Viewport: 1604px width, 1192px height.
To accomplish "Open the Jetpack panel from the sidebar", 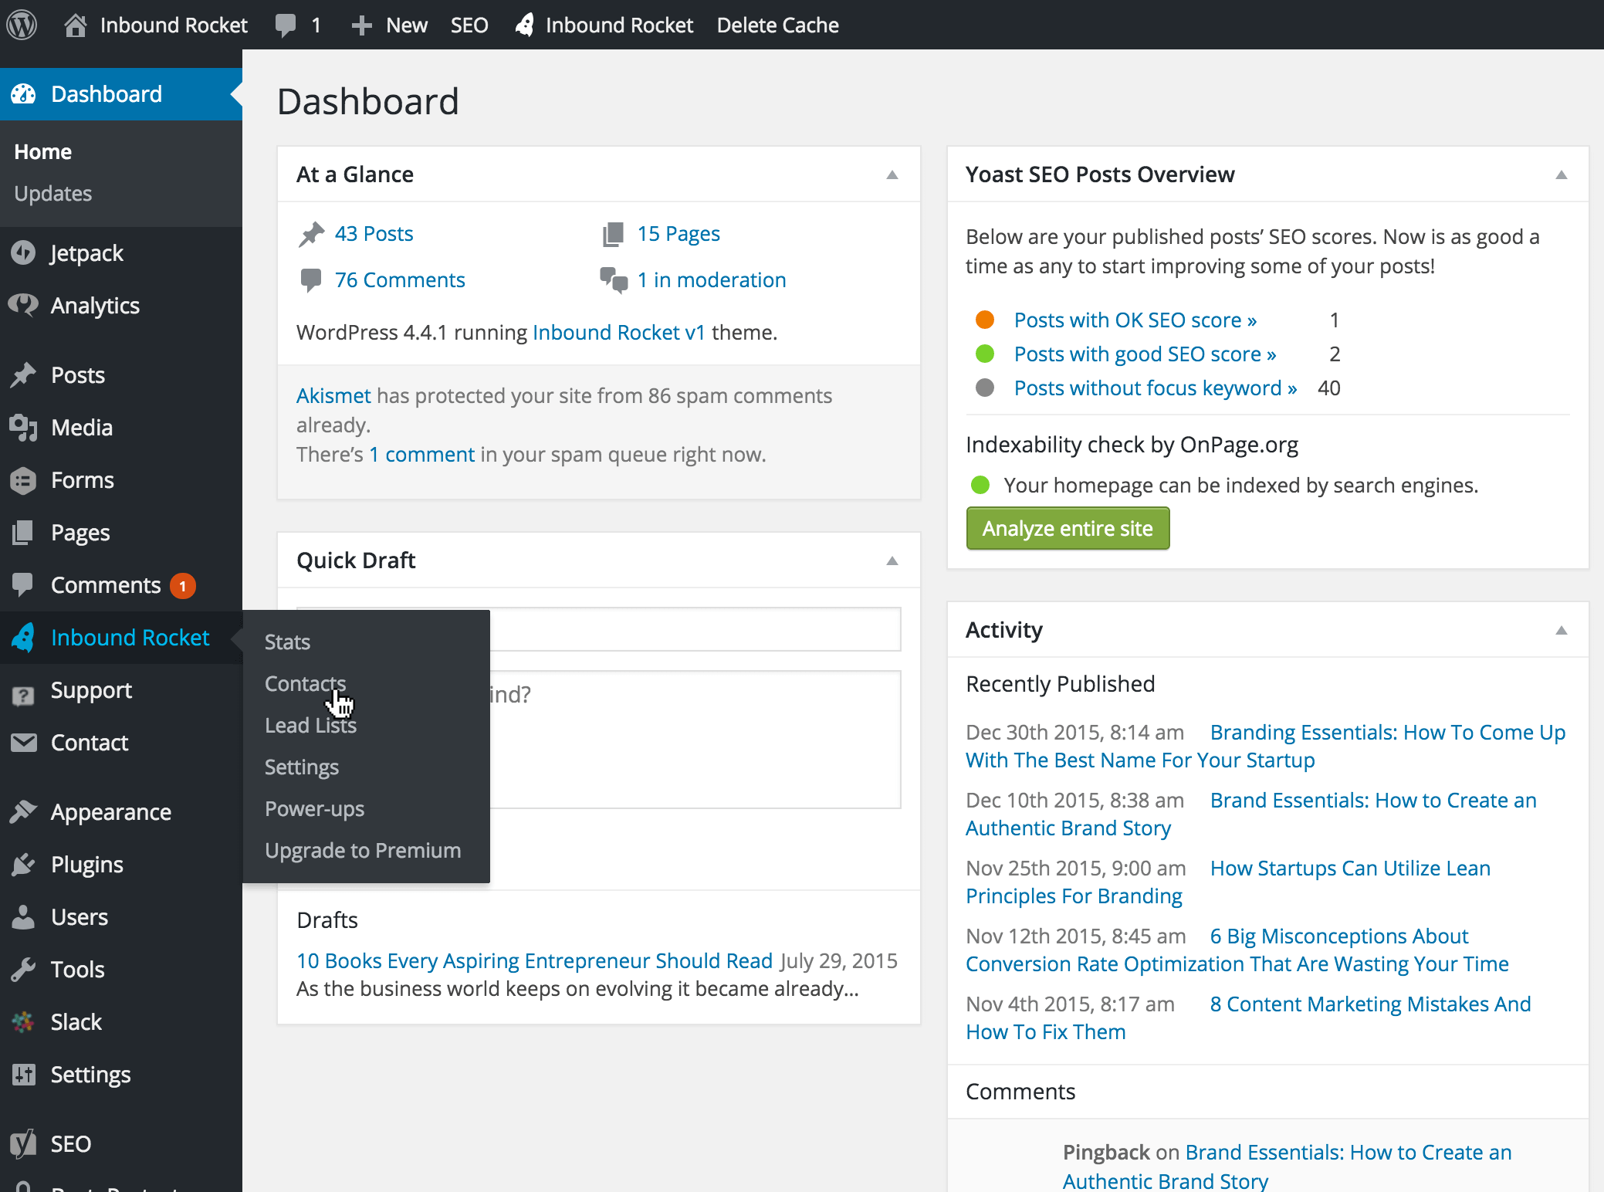I will click(x=23, y=252).
